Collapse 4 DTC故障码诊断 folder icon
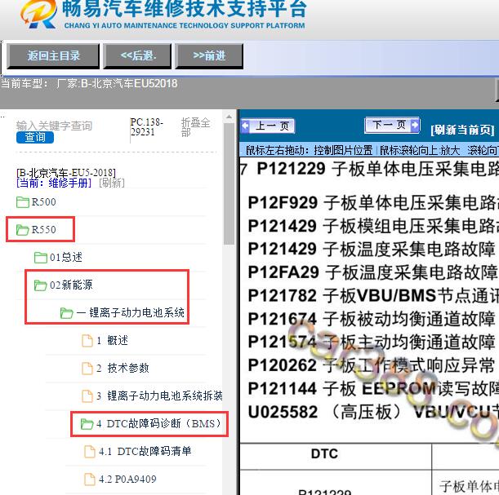The height and width of the screenshot is (495, 499). pos(87,424)
